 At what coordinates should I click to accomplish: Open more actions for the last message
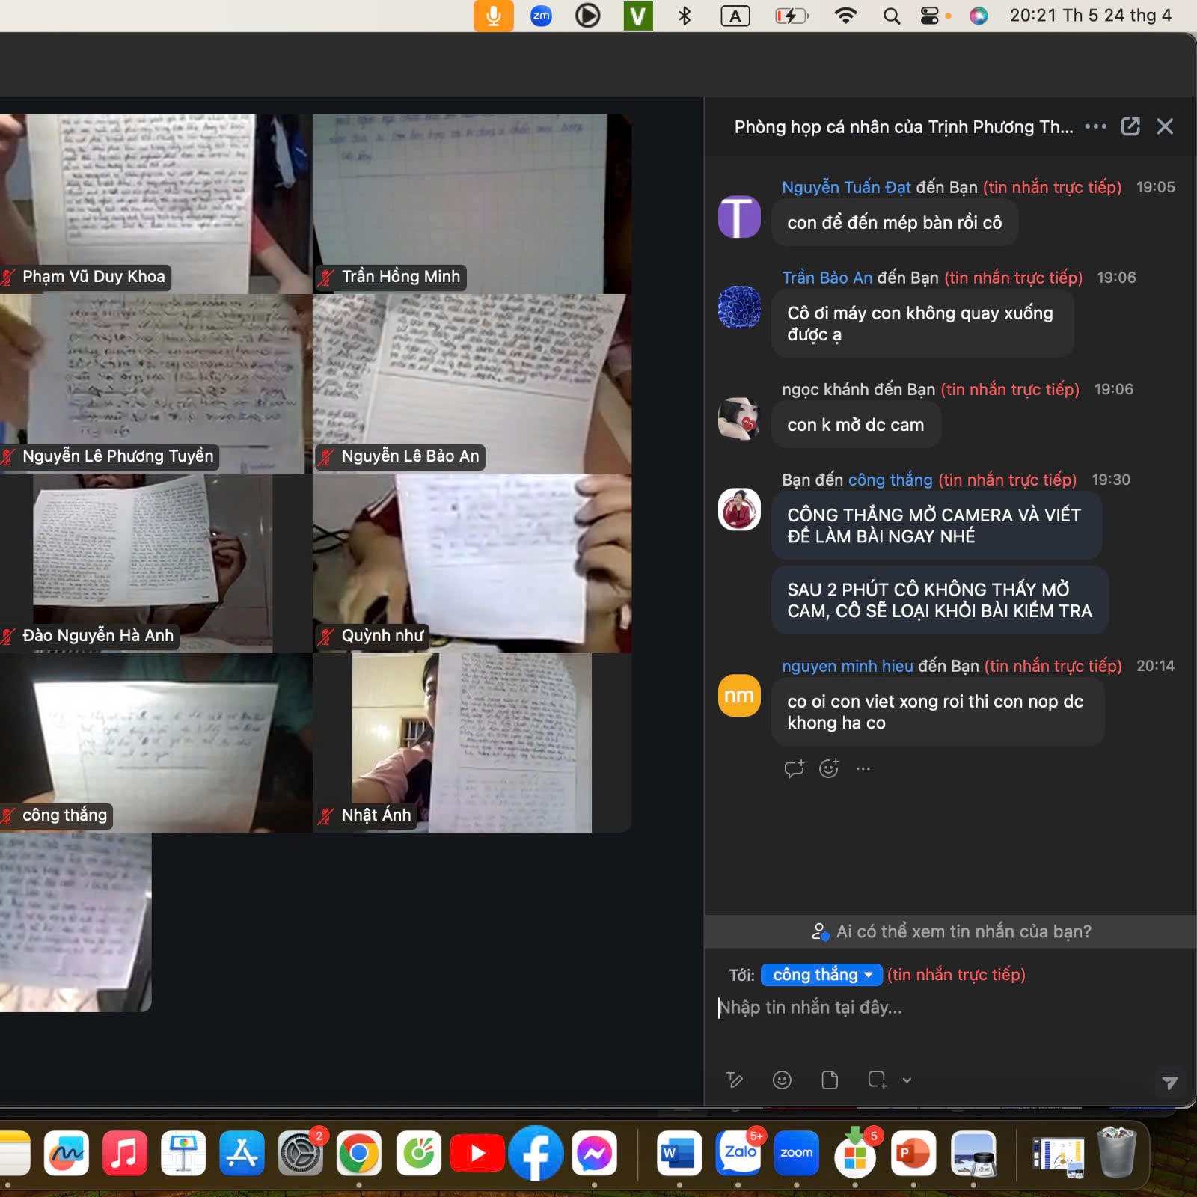(863, 768)
